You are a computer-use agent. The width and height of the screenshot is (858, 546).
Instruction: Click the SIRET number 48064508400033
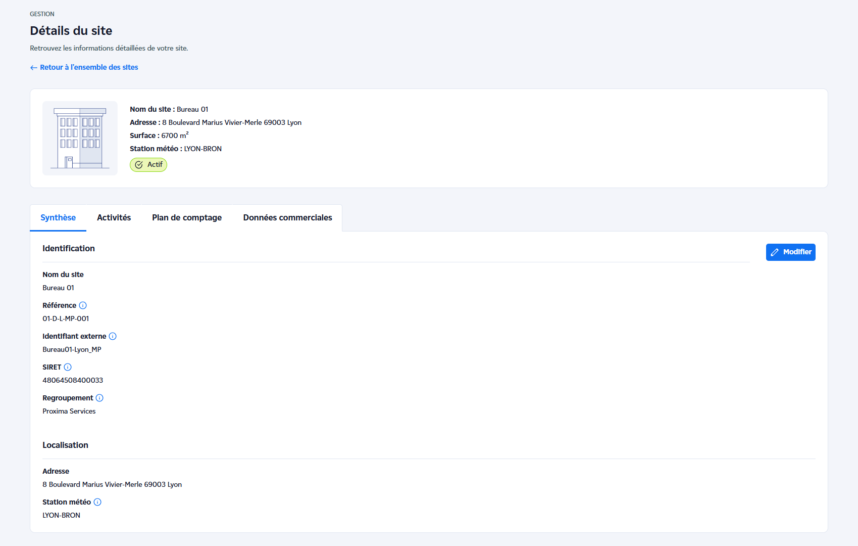click(73, 380)
